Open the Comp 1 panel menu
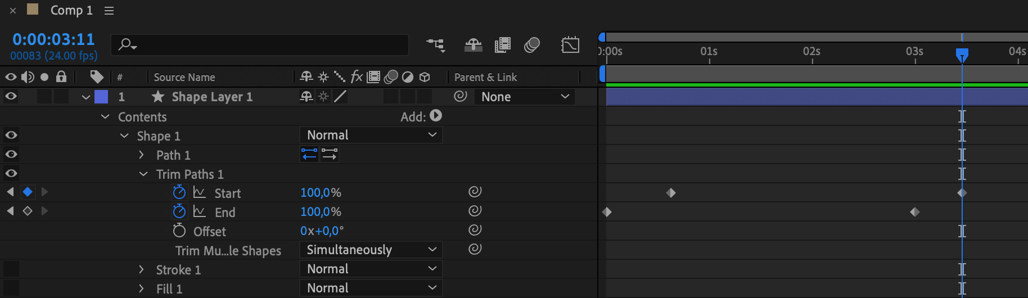This screenshot has width=1028, height=298. (109, 11)
